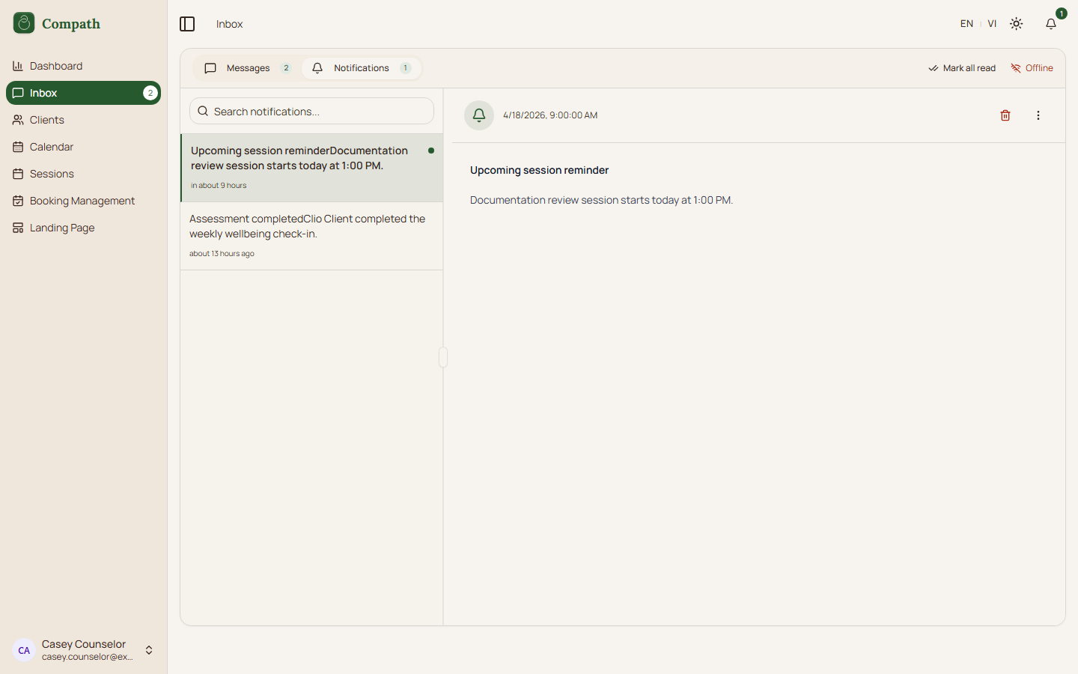
Task: Switch language to EN
Action: point(966,24)
